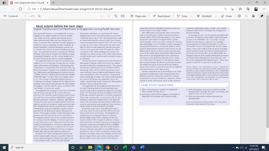This screenshot has height=151, width=269.
Task: Open the user profile avatar
Action: click(x=256, y=9)
